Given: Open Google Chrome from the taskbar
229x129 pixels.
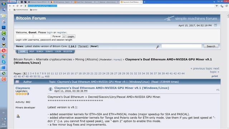Looking at the screenshot, I should pos(4,56).
